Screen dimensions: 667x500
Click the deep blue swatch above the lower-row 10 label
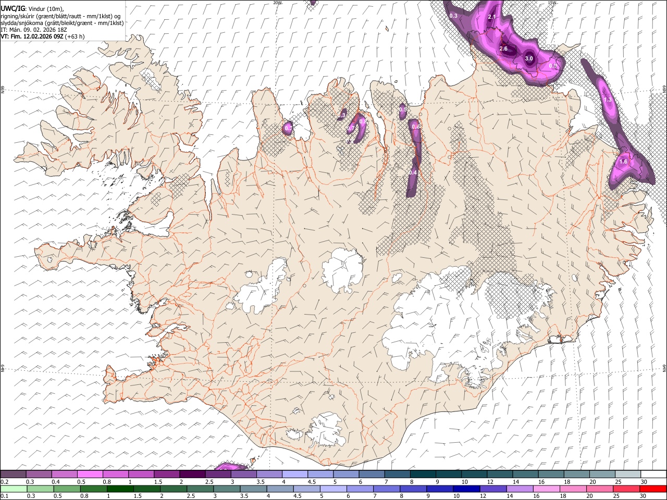466,489
